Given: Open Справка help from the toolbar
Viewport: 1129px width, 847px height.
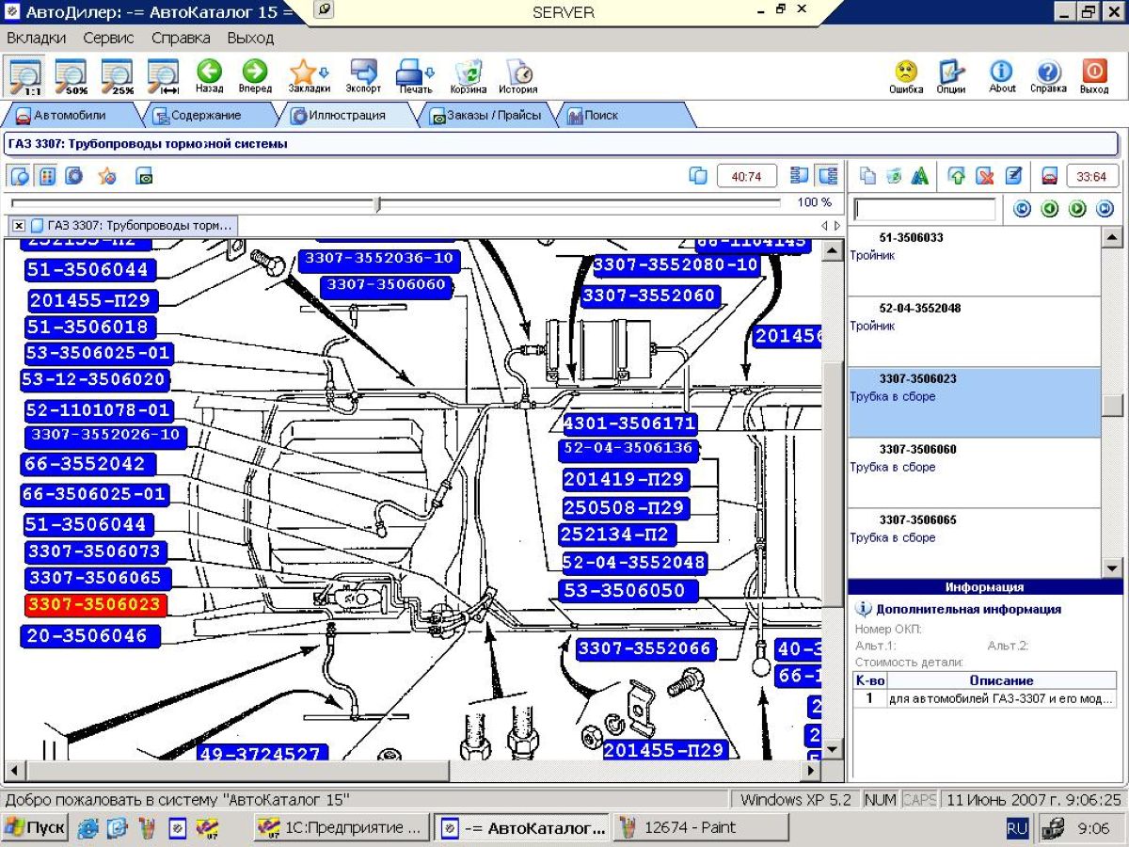Looking at the screenshot, I should [x=1048, y=75].
